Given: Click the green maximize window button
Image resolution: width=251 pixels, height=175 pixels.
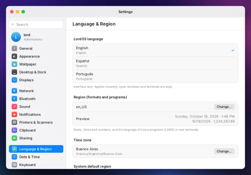Looking at the screenshot, I should click(x=23, y=12).
